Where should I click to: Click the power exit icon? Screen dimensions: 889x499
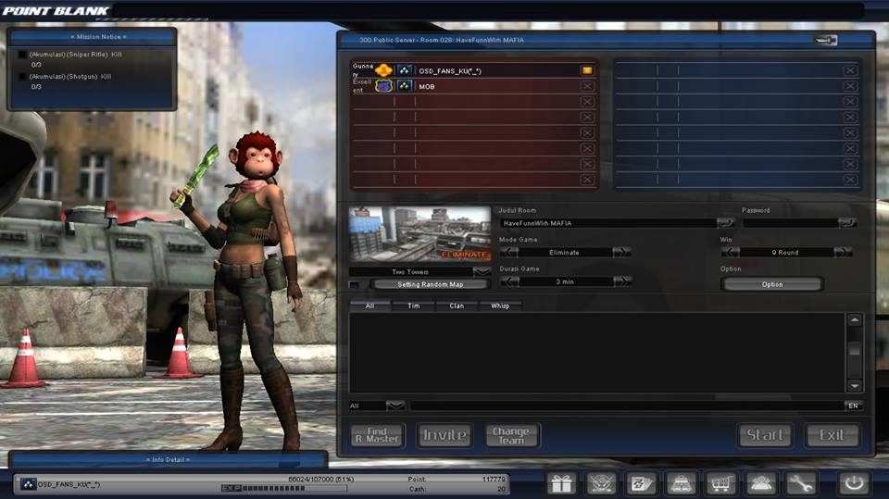854,483
